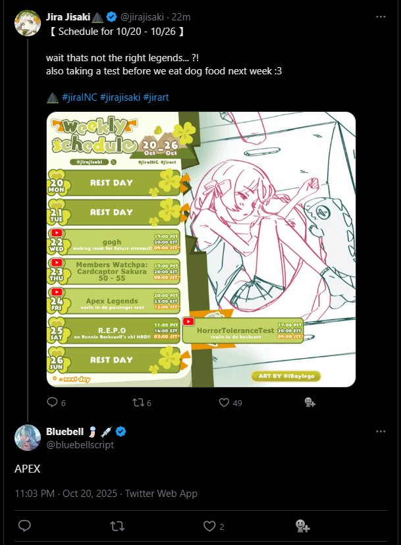Reply to Bluebell's APEX tweet
The height and width of the screenshot is (545, 401).
[x=24, y=526]
